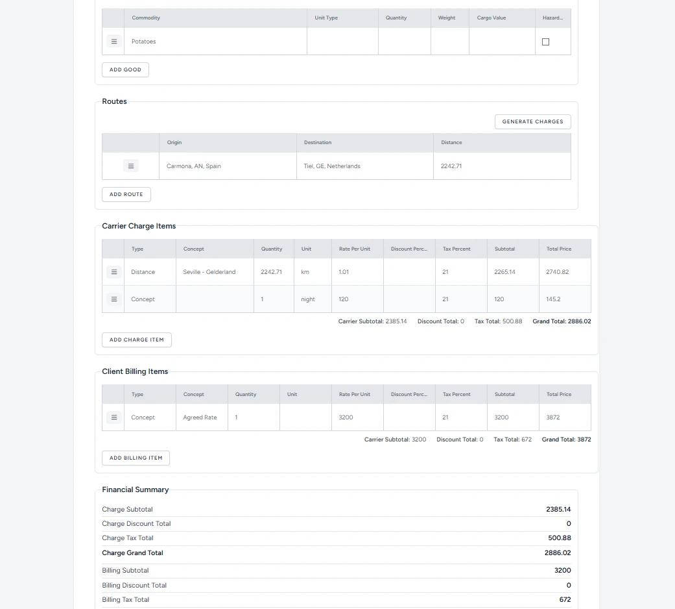Click the drag handle for Potatoes row
Viewport: 675px width, 609px height.
coord(114,42)
